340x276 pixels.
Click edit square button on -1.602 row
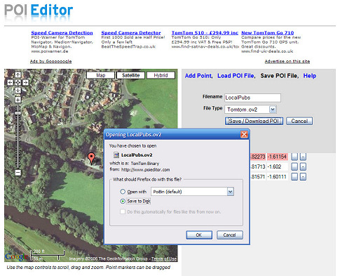[x=294, y=166]
